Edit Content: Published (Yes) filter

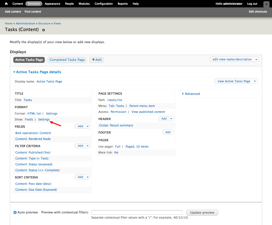click(33, 152)
